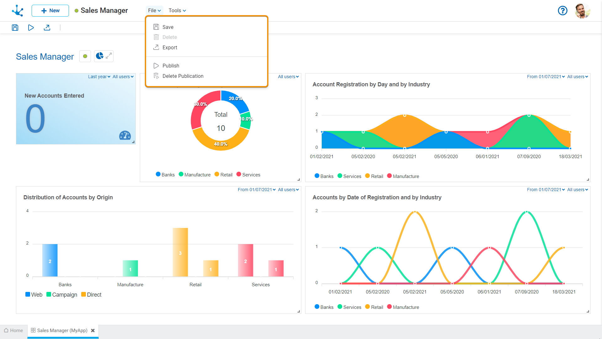Screen dimensions: 602x339
Task: Go to the Home tab
Action: 13,331
